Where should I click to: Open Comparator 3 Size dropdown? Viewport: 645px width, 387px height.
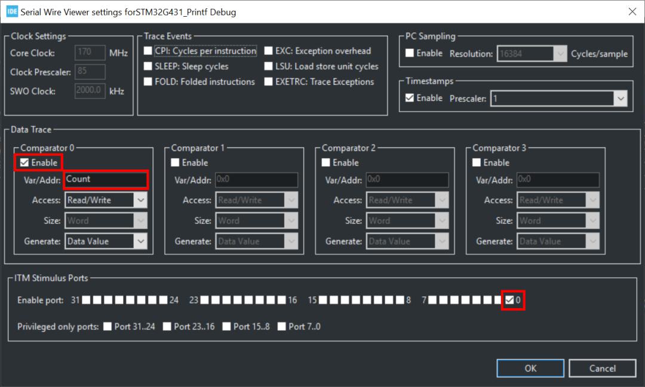click(x=558, y=220)
